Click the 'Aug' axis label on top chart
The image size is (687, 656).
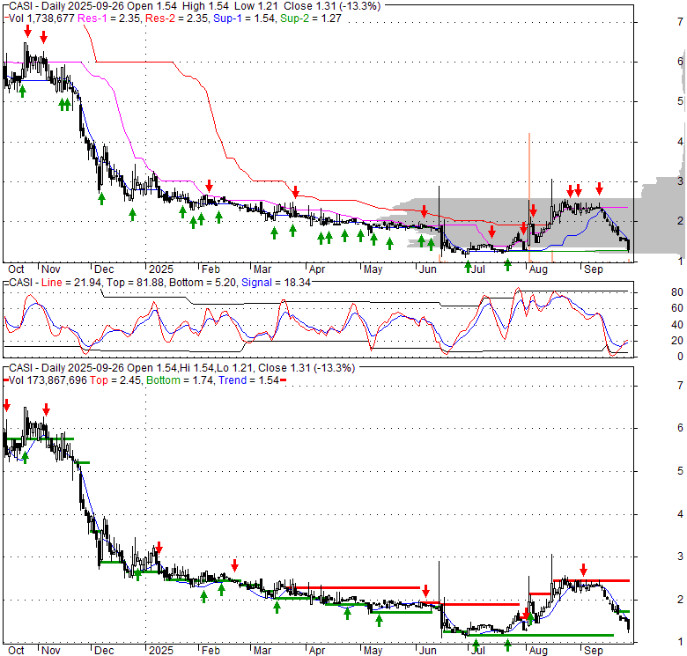(538, 269)
